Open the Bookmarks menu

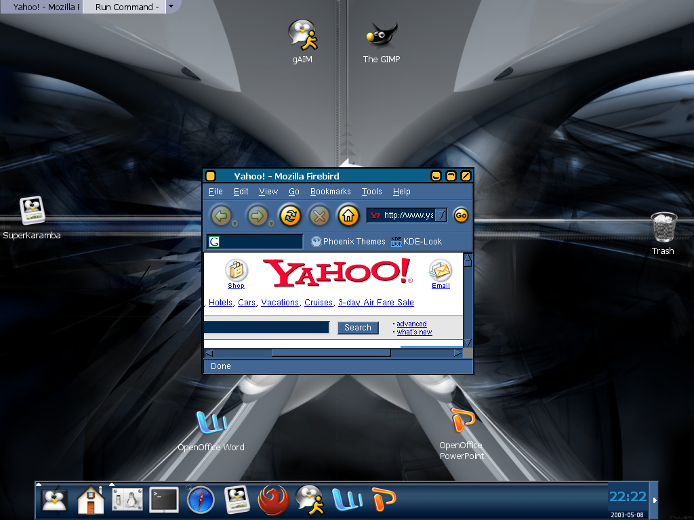pos(330,192)
